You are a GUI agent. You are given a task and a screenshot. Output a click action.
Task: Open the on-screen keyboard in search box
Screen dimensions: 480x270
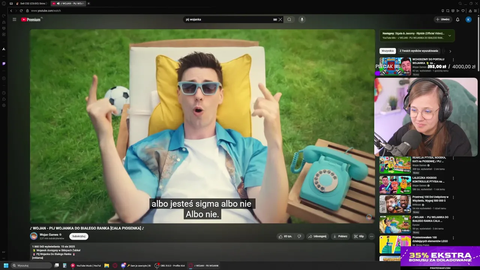pyautogui.click(x=275, y=19)
